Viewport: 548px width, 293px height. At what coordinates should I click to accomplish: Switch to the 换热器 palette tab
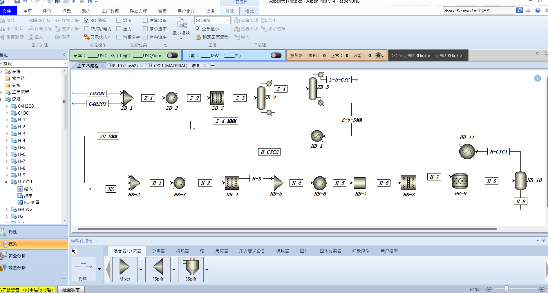click(x=182, y=251)
